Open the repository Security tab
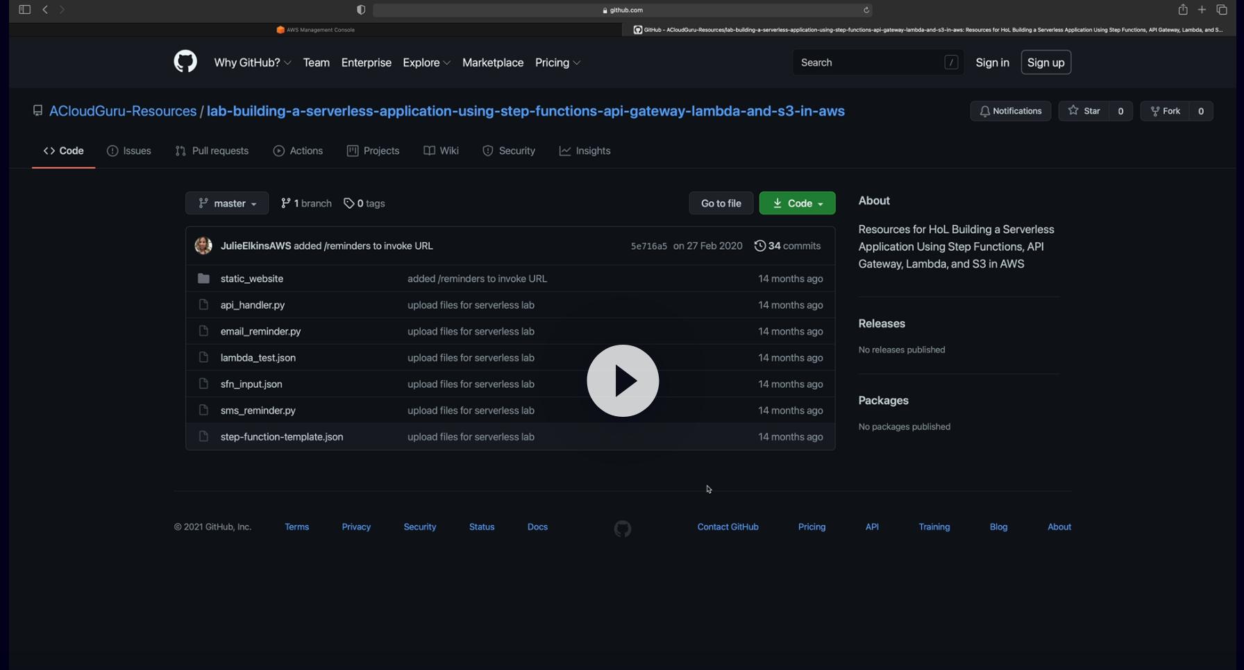 click(x=509, y=151)
